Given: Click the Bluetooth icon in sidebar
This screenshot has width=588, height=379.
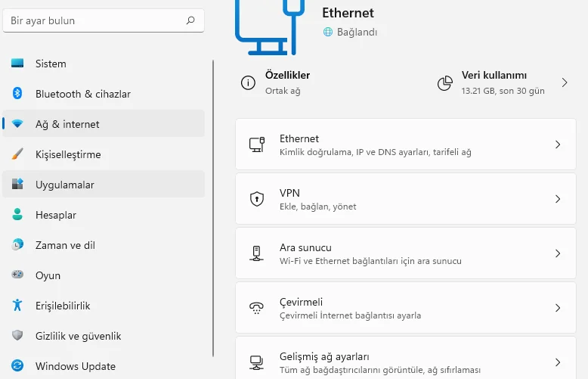Looking at the screenshot, I should coord(17,93).
